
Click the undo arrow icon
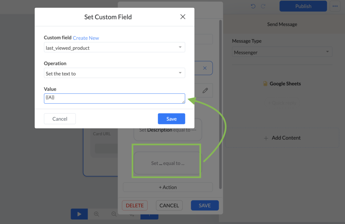click(253, 6)
